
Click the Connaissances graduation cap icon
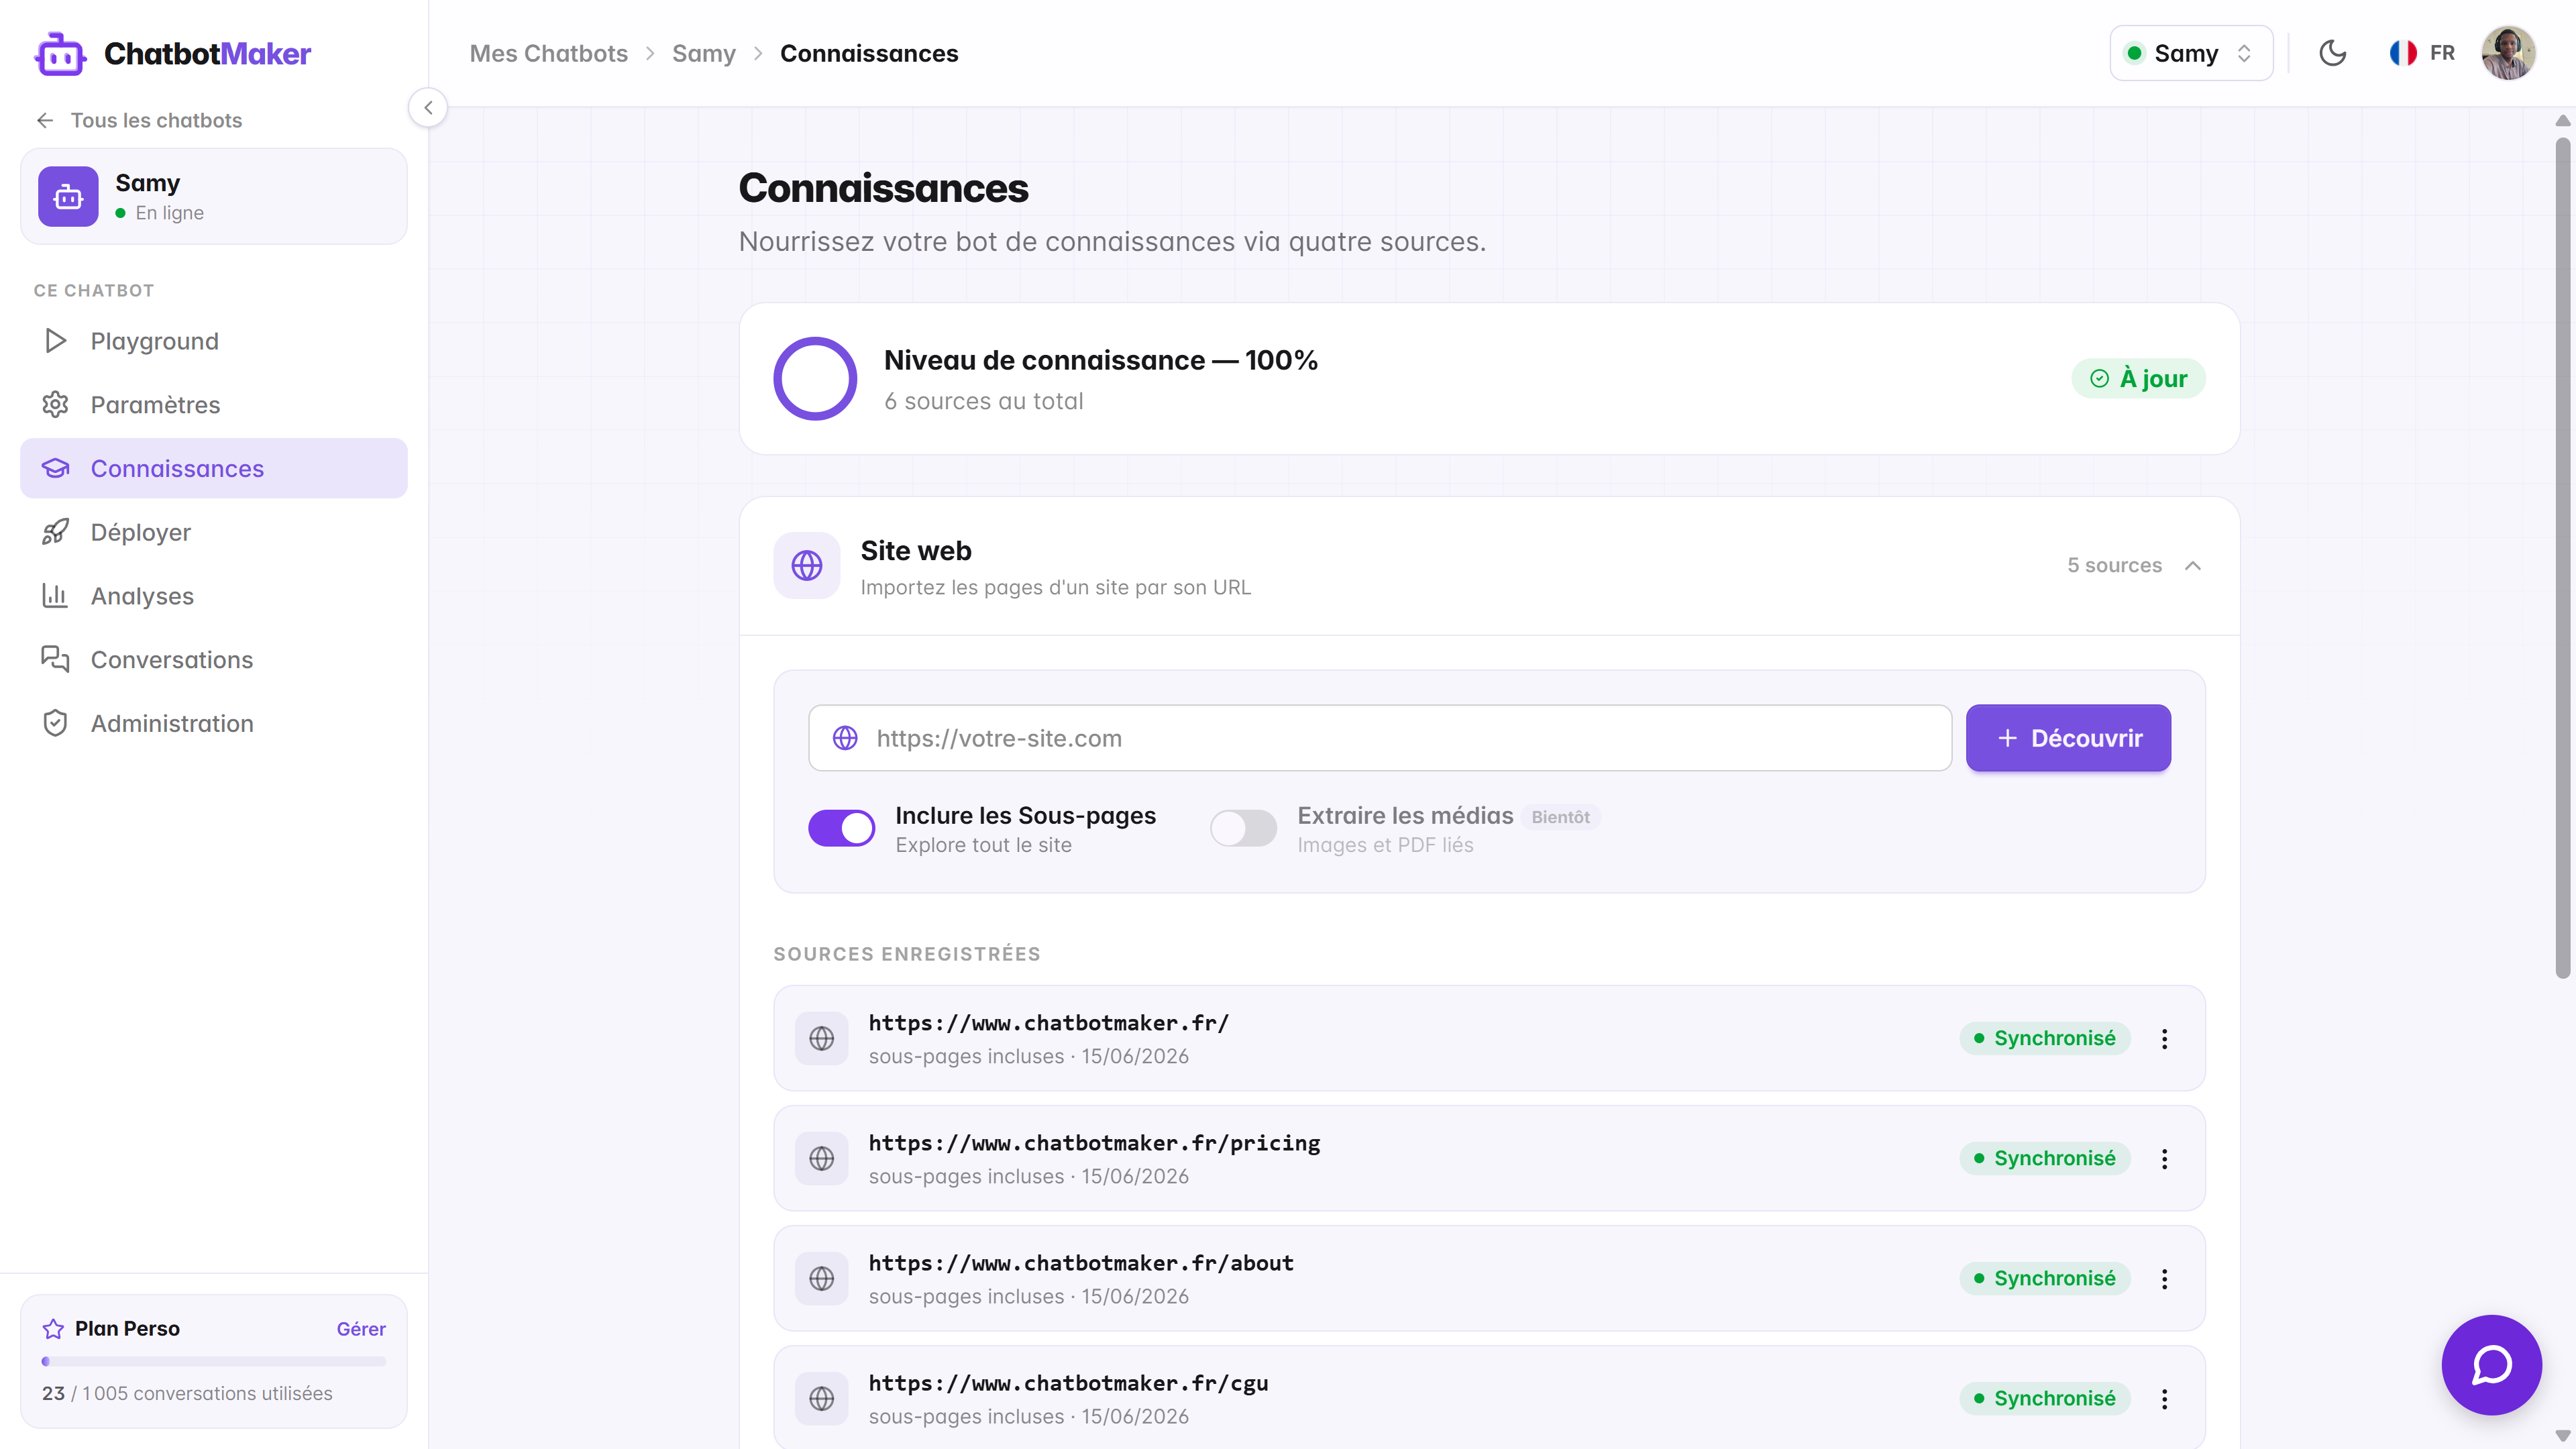(55, 468)
